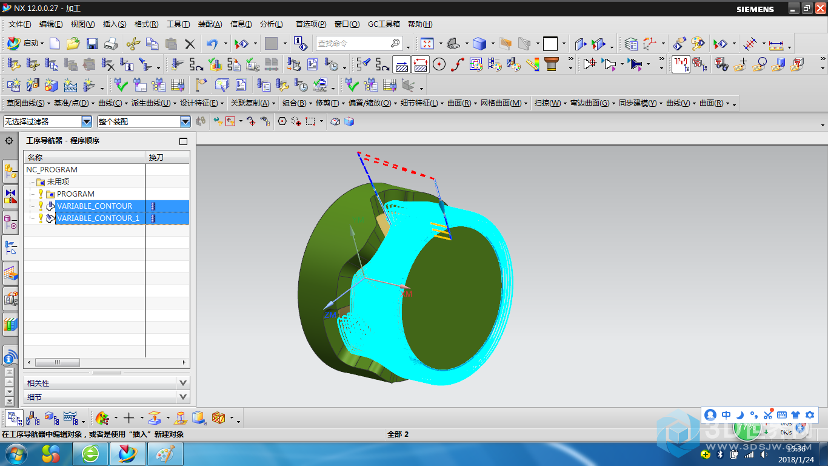
Task: Click the New file icon
Action: click(x=55, y=44)
